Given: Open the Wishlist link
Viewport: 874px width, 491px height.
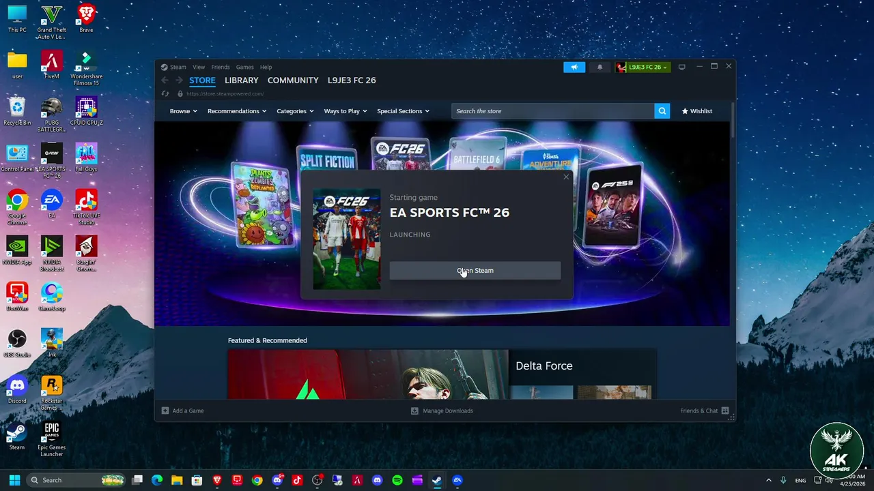Looking at the screenshot, I should (697, 111).
